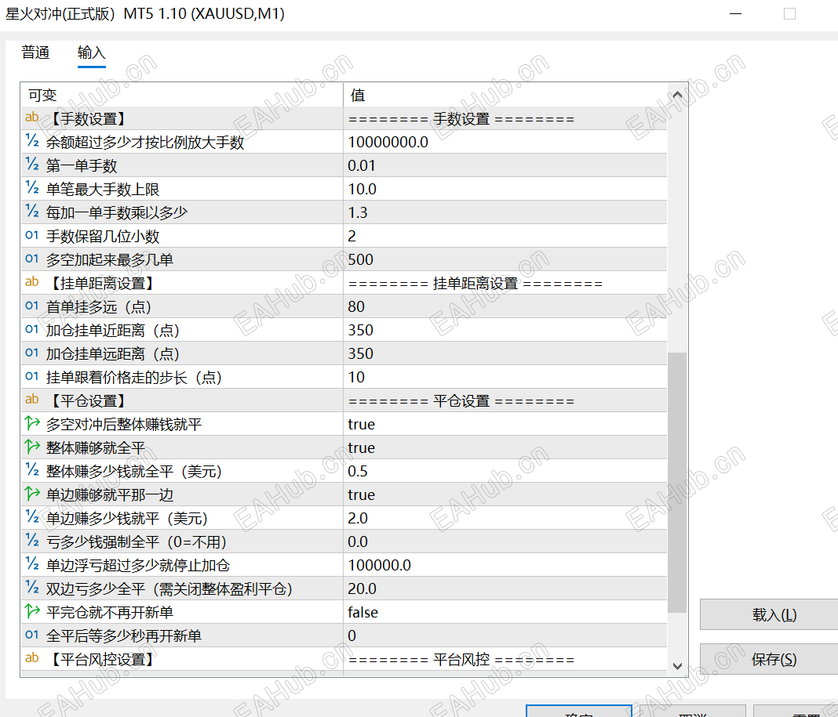838x717 pixels.
Task: Click the true value of 单边赚够就平那一边
Action: pyautogui.click(x=361, y=495)
